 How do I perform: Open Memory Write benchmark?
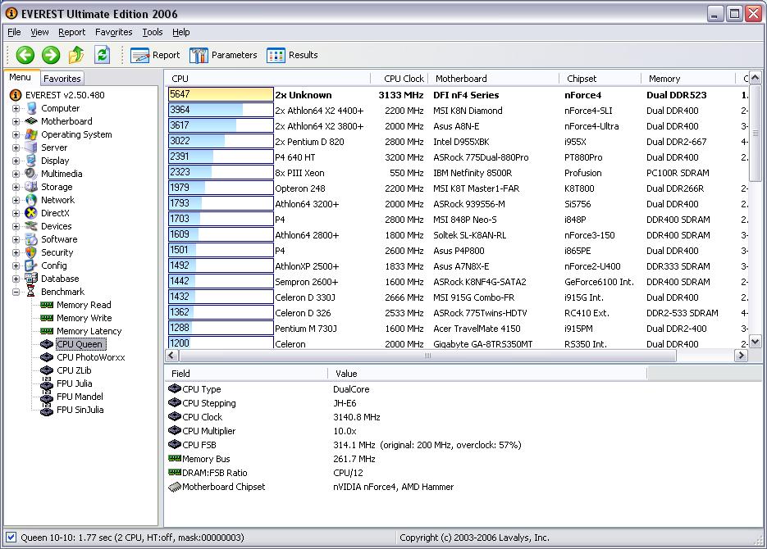click(x=84, y=319)
